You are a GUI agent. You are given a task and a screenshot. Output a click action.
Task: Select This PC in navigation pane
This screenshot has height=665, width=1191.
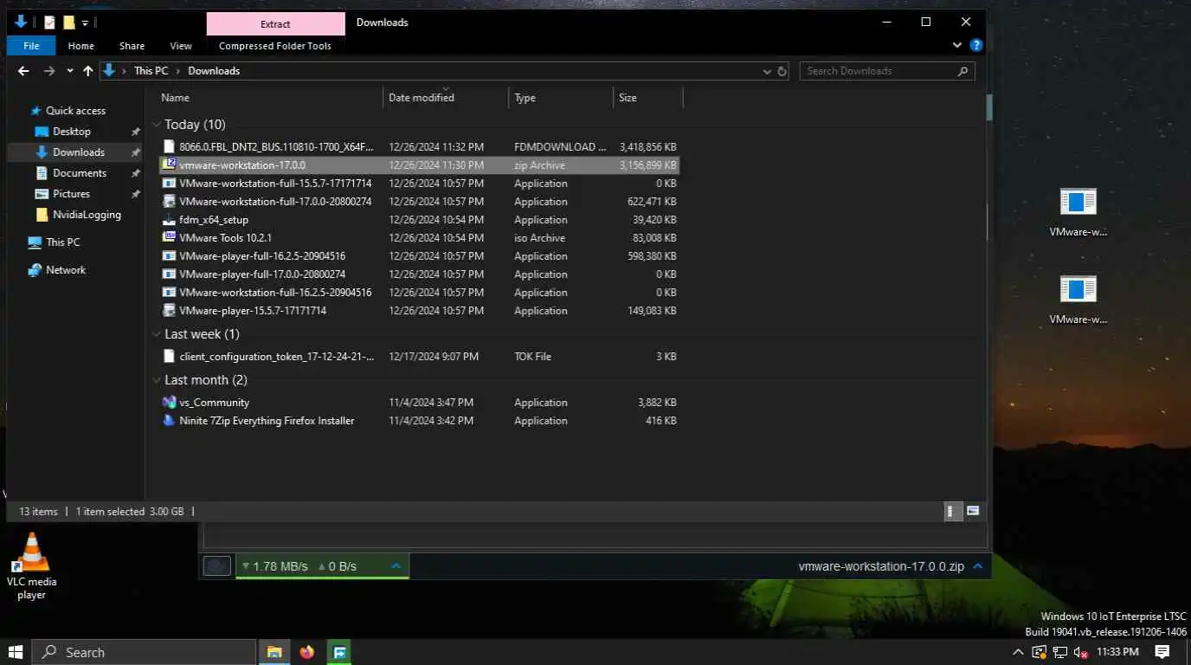[x=62, y=242]
